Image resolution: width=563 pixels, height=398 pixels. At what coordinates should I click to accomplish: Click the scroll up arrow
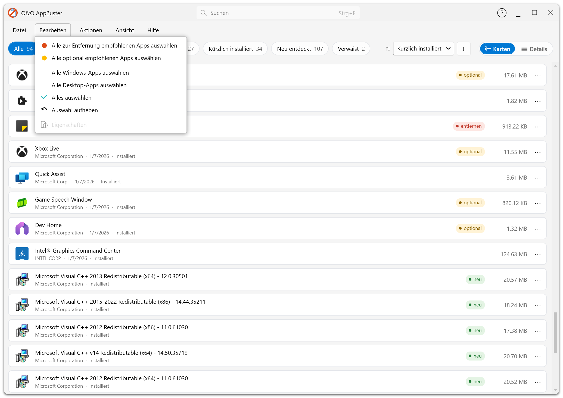pos(555,66)
